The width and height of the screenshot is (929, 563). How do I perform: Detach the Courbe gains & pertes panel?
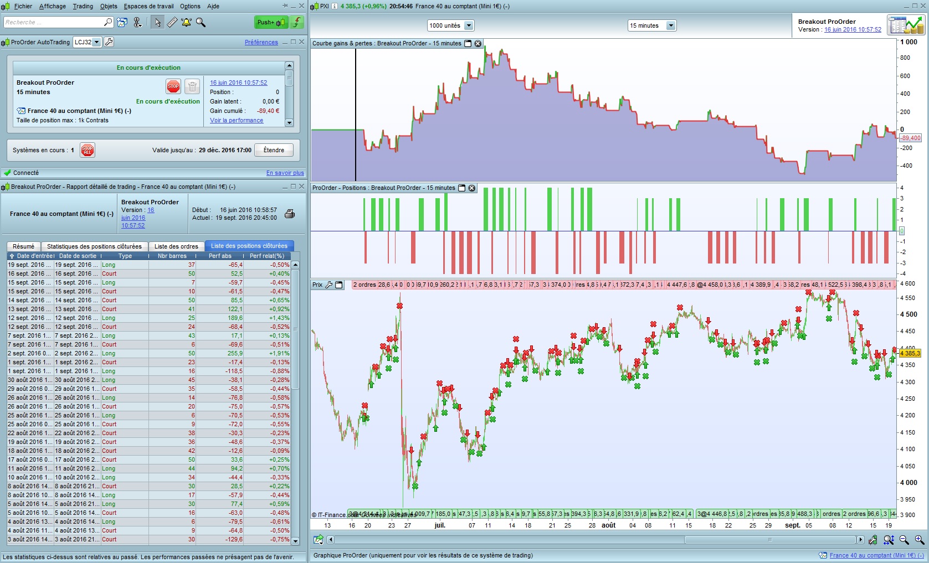[x=468, y=44]
